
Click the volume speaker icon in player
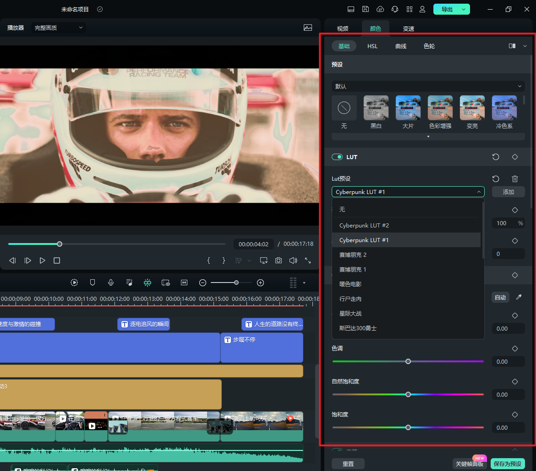[293, 260]
